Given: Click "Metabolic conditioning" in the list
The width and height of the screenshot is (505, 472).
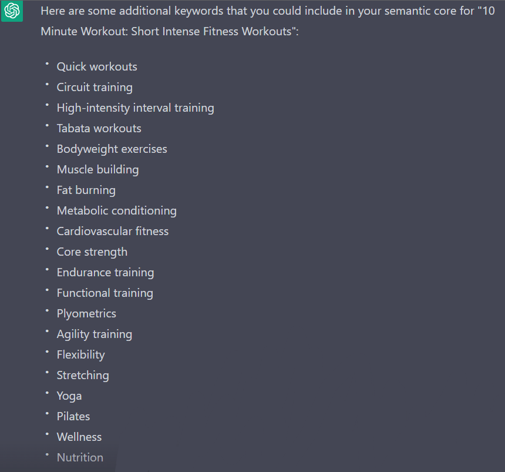Looking at the screenshot, I should [x=117, y=211].
